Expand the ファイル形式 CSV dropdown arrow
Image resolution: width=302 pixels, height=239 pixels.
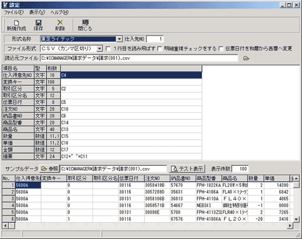click(x=100, y=48)
